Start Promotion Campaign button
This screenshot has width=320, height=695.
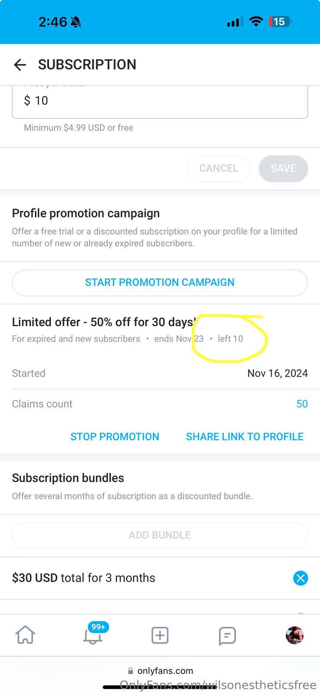click(x=160, y=282)
